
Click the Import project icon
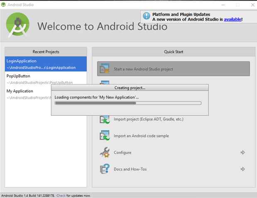click(x=105, y=119)
